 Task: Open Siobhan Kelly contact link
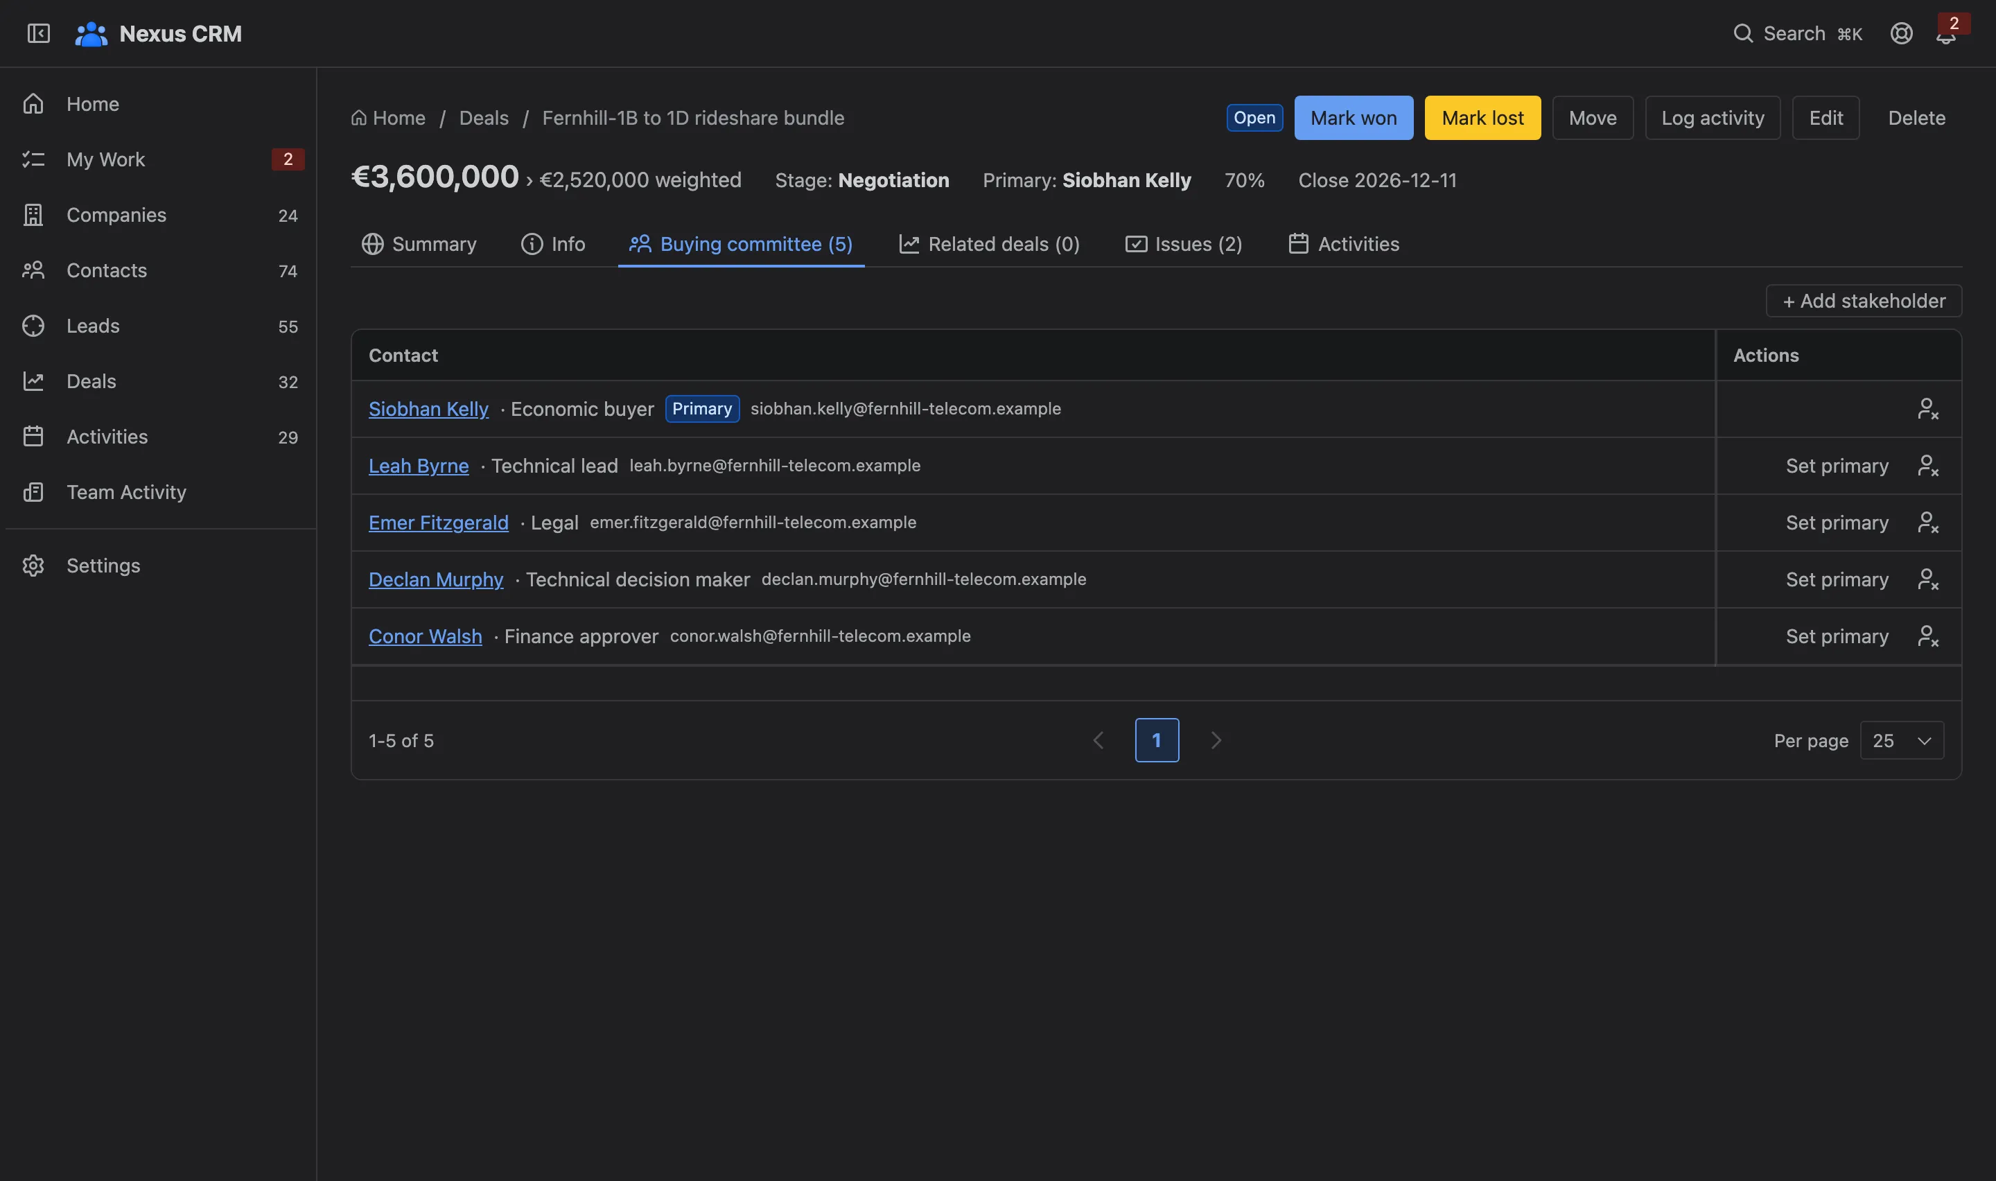pos(428,409)
